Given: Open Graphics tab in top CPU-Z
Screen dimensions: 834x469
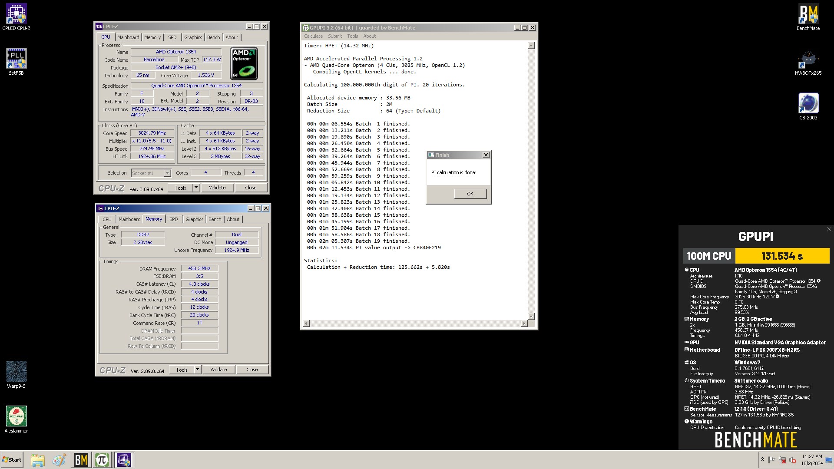Looking at the screenshot, I should click(193, 37).
